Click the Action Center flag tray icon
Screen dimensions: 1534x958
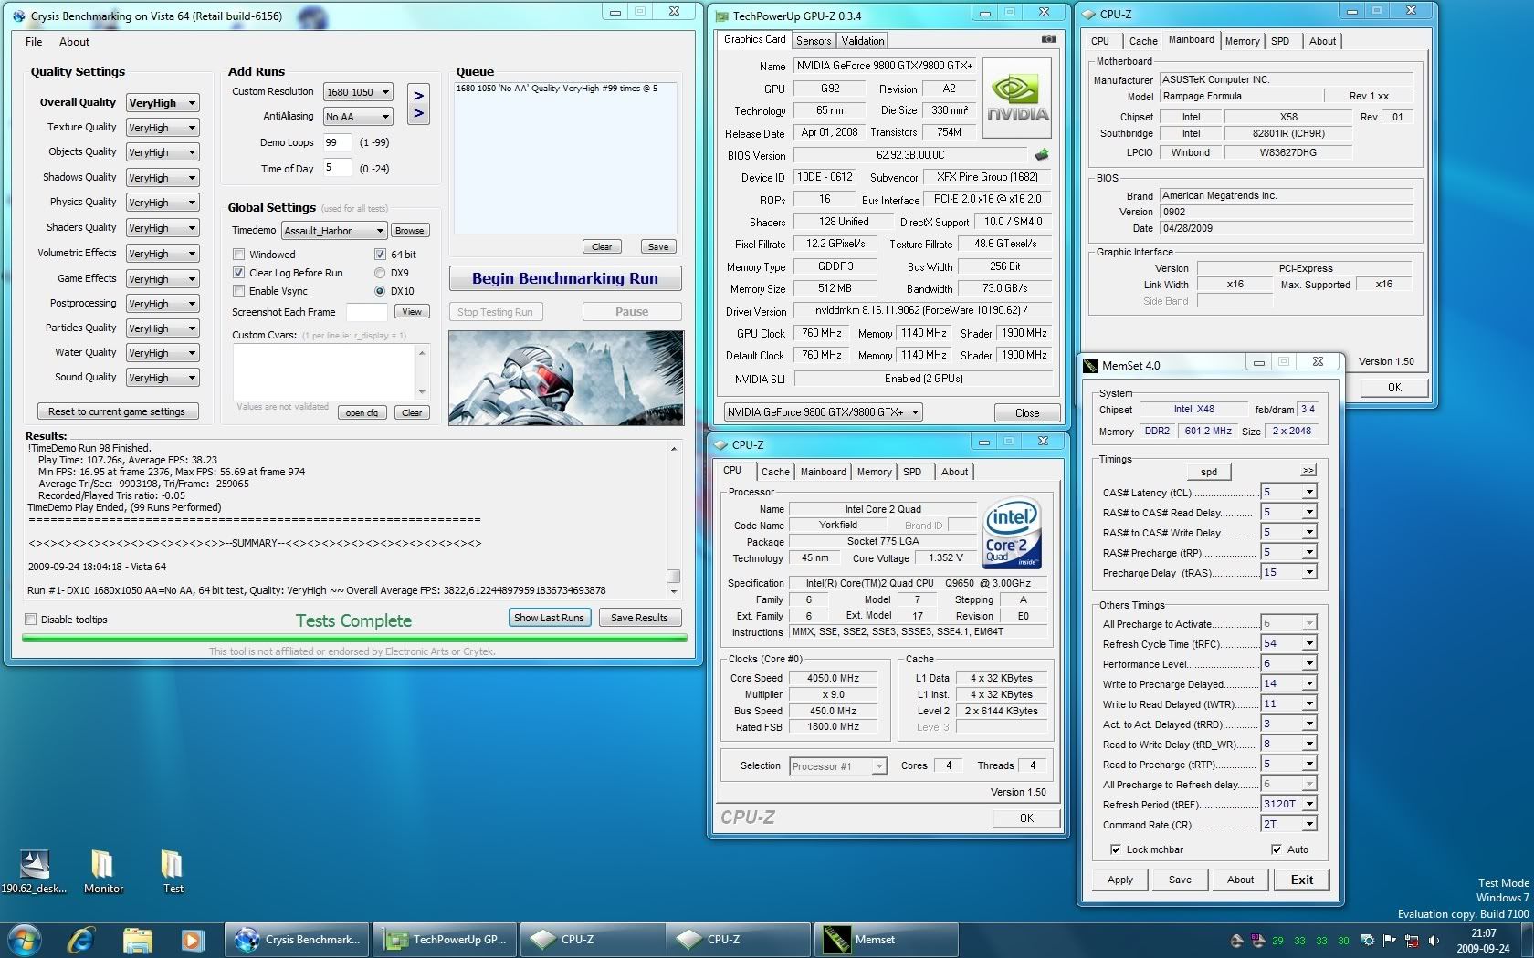coord(1390,941)
